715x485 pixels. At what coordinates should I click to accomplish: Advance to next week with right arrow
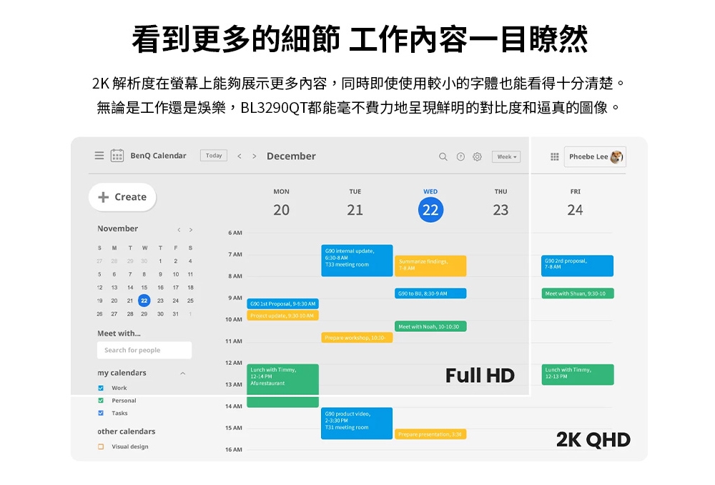coord(253,156)
